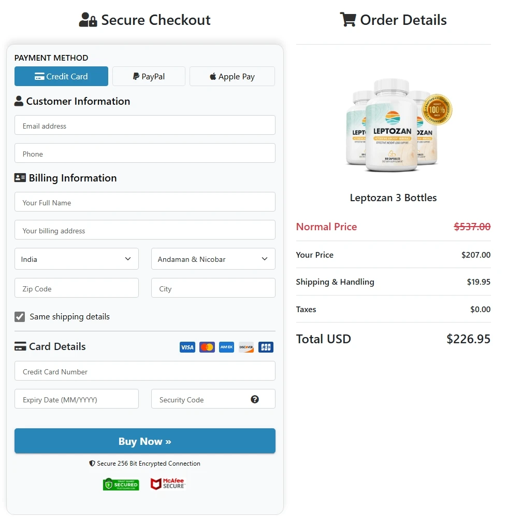Viewport: 507px width, 518px height.
Task: Click the Visa card icon
Action: coord(187,347)
